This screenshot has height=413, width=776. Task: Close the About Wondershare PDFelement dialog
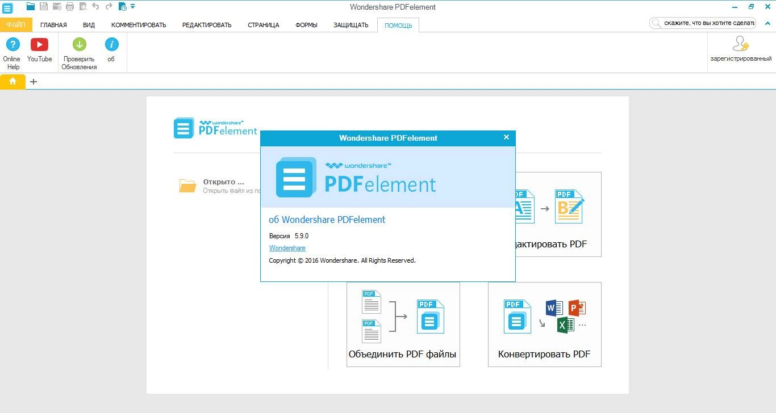(506, 137)
